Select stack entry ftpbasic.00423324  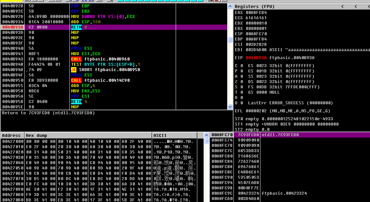tap(284, 193)
